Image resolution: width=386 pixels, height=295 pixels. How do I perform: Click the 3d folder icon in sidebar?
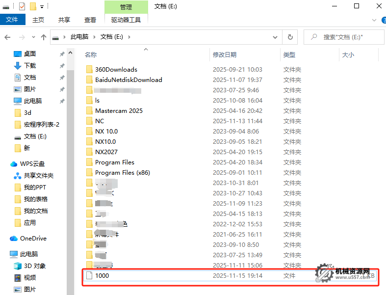click(18, 113)
